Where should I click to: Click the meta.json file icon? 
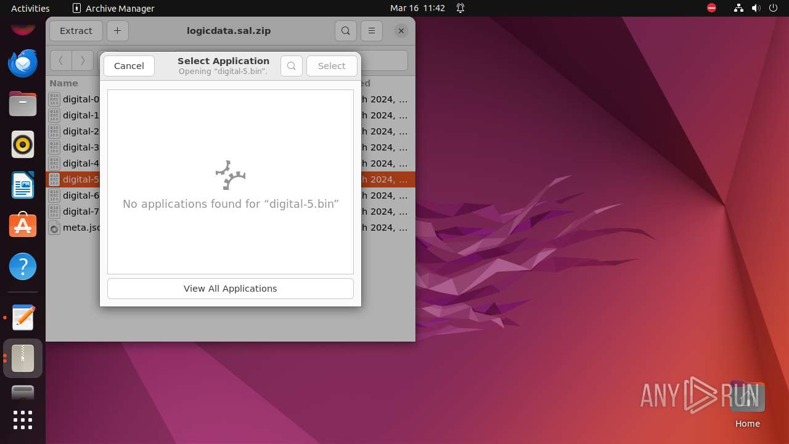click(54, 228)
